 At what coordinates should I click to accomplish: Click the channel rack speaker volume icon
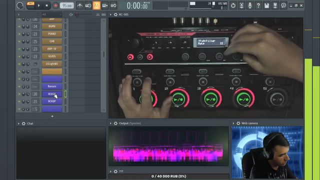71,14
